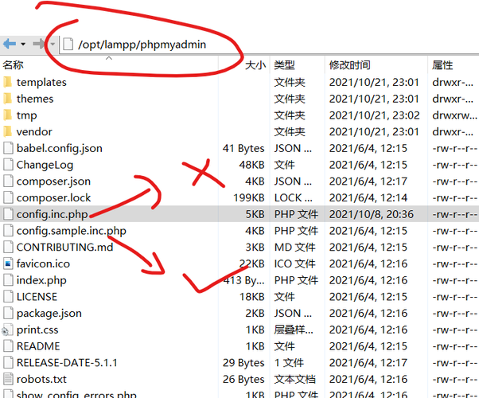The height and width of the screenshot is (398, 479).
Task: Open the back arrow history dropdown
Action: point(23,45)
